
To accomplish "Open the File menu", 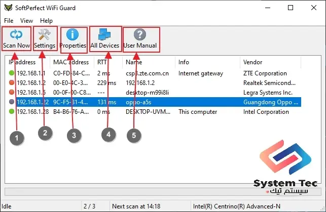I will pyautogui.click(x=9, y=21).
